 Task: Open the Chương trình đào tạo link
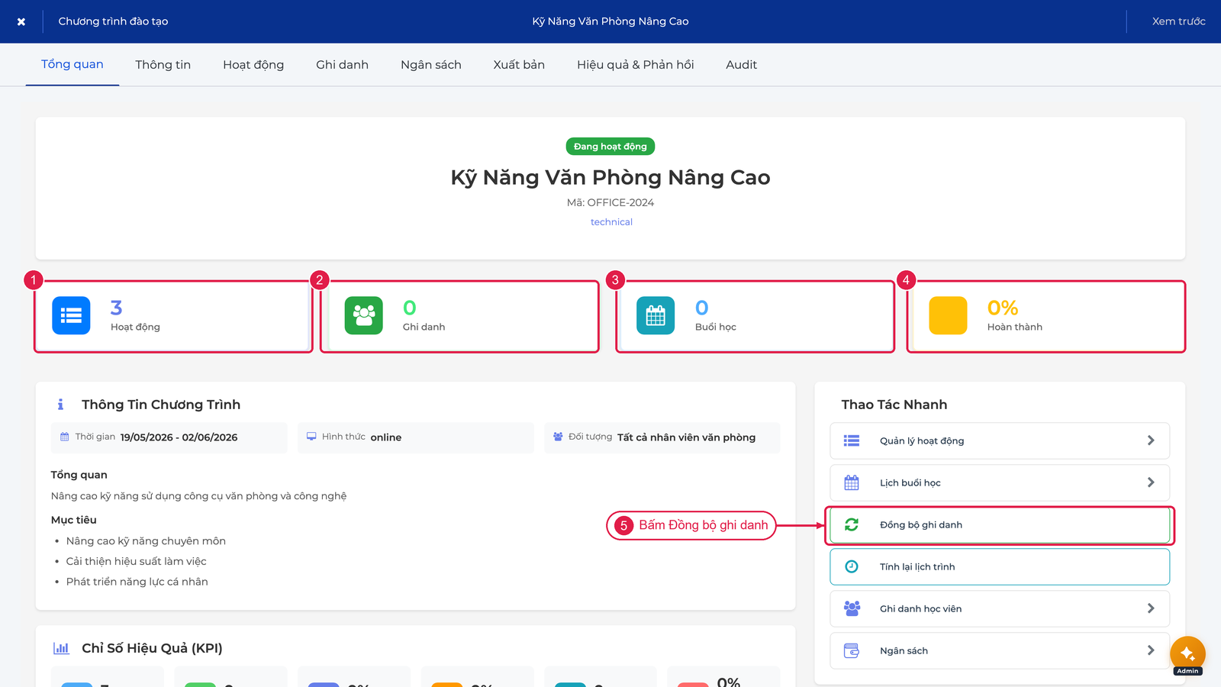click(113, 21)
